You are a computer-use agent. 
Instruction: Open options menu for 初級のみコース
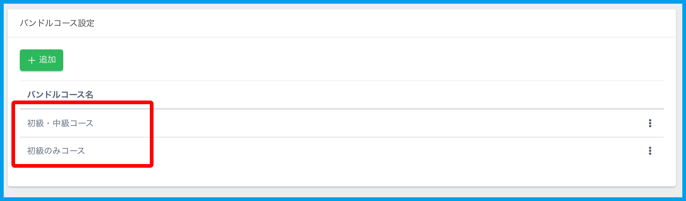click(x=650, y=151)
